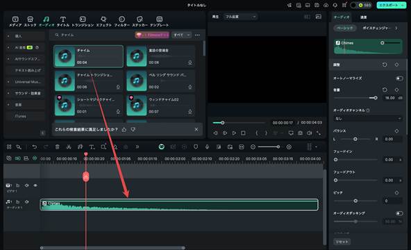This screenshot has width=411, height=250.
Task: Select the ボイスチェンジャー sub-tab
Action: pyautogui.click(x=376, y=28)
